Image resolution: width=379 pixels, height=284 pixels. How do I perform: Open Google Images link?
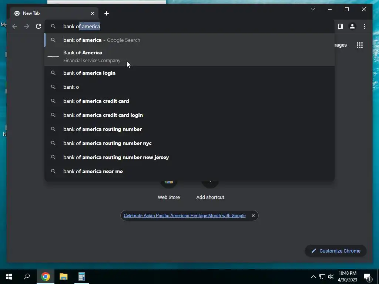(341, 45)
